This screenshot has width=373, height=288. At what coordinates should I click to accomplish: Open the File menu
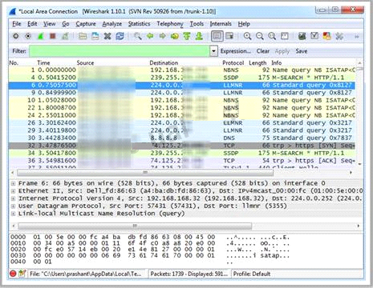[17, 24]
